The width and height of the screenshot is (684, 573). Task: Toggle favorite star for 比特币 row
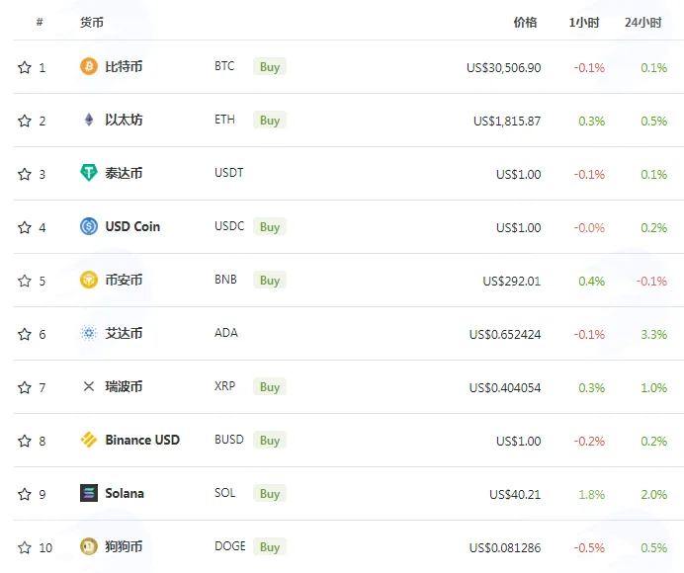click(25, 67)
